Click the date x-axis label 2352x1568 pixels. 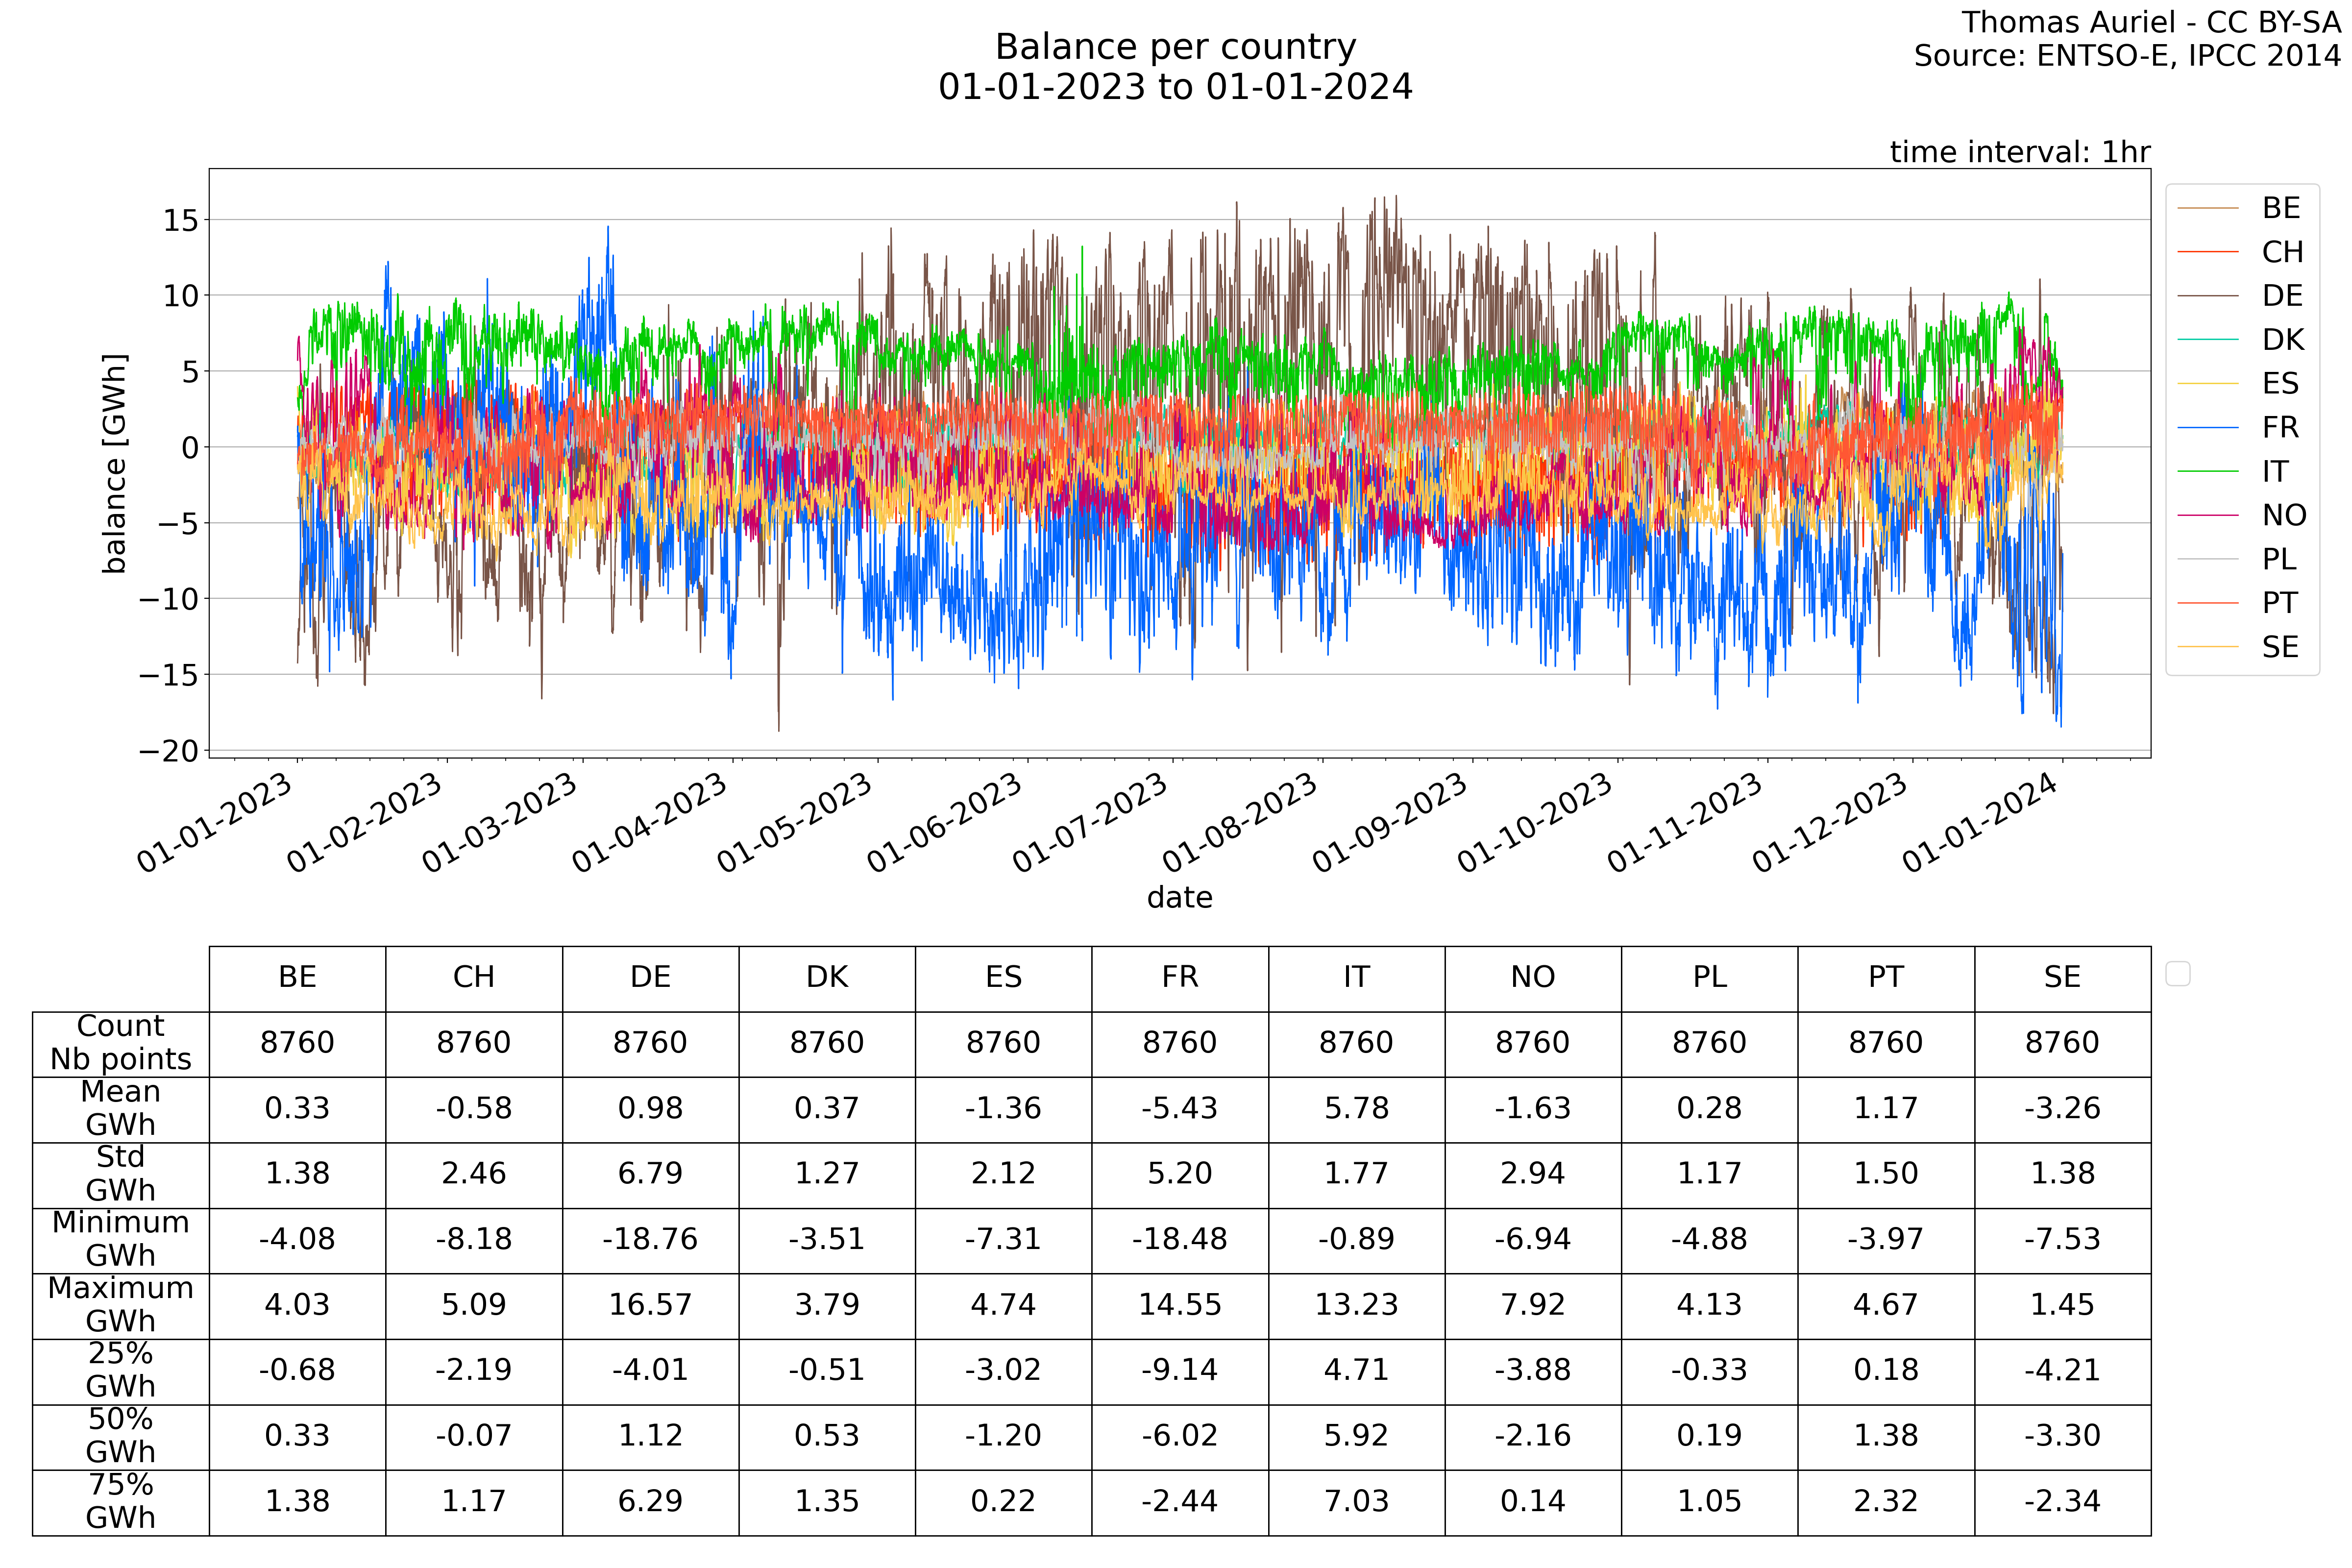pyautogui.click(x=1179, y=897)
